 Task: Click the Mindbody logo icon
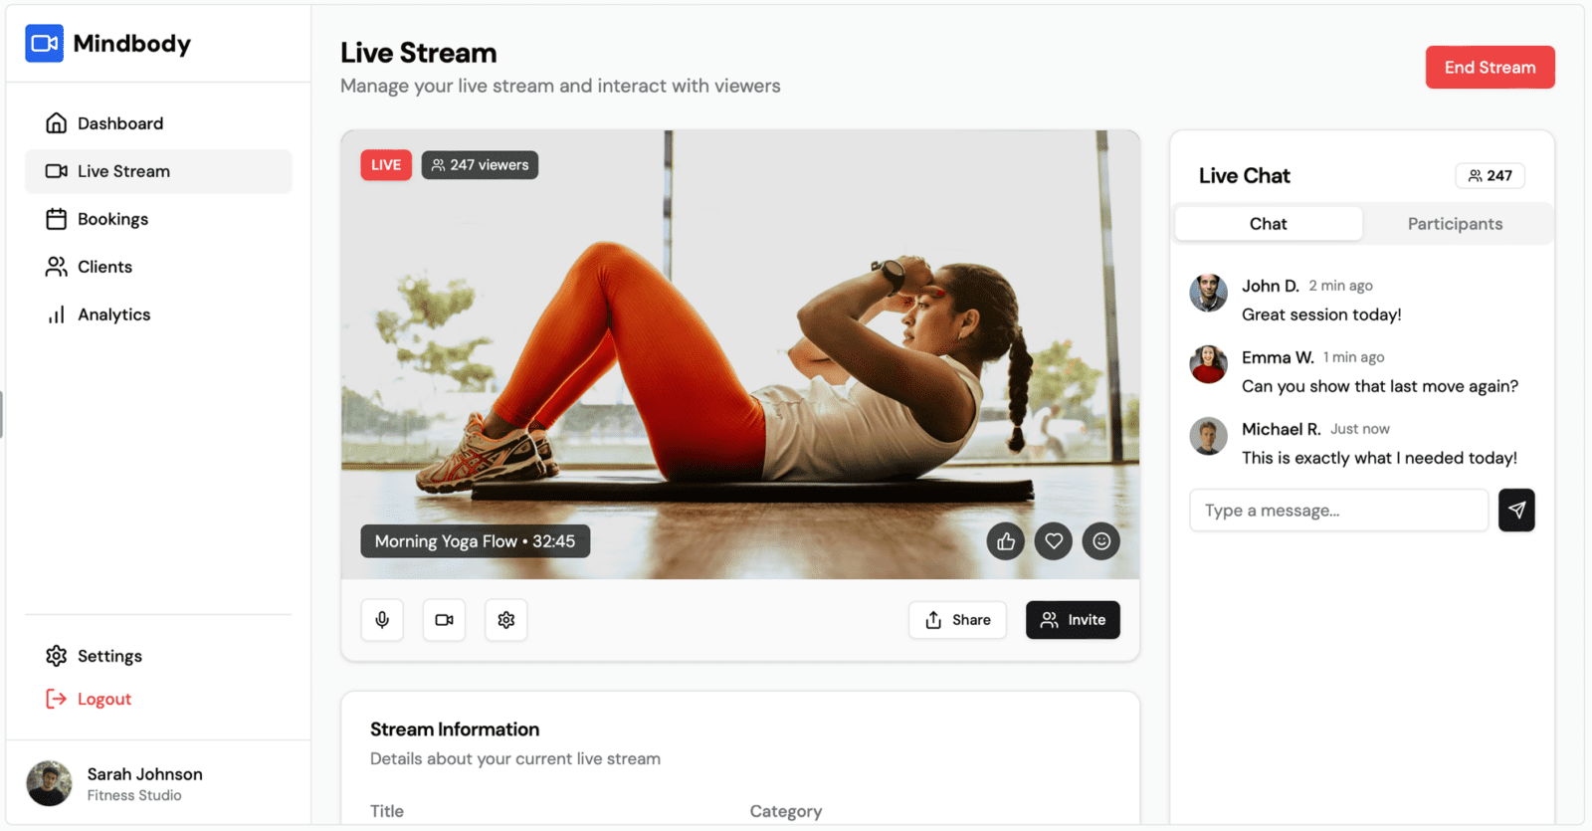coord(44,44)
